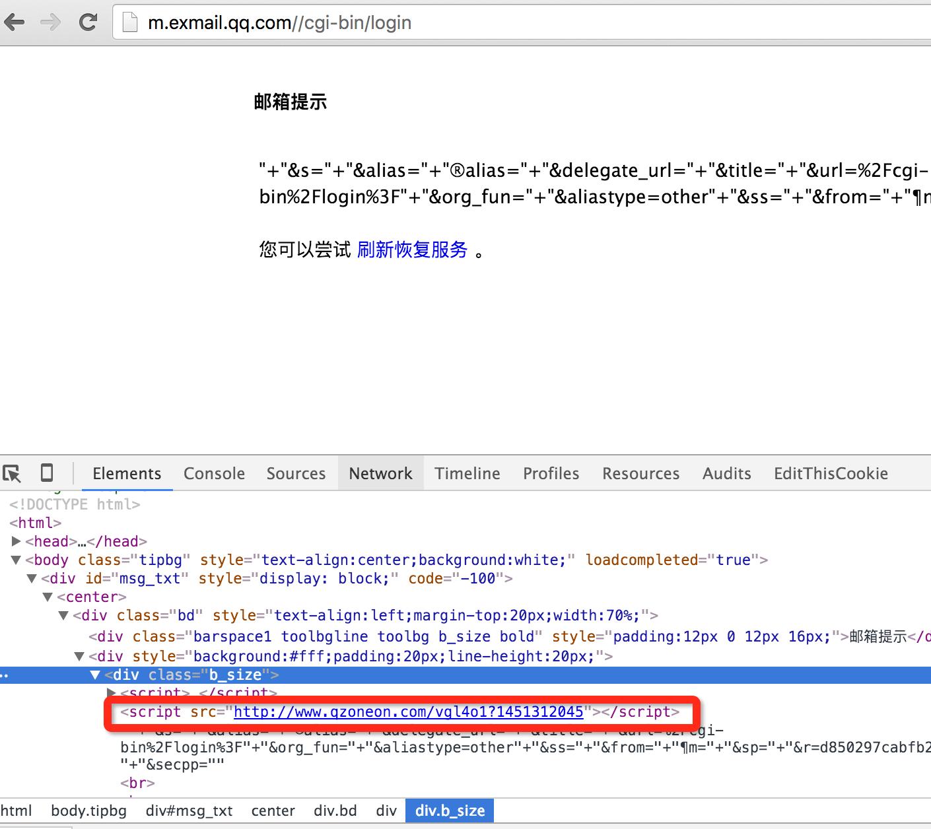931x829 pixels.
Task: Select the EditThisCookie tab
Action: (831, 473)
